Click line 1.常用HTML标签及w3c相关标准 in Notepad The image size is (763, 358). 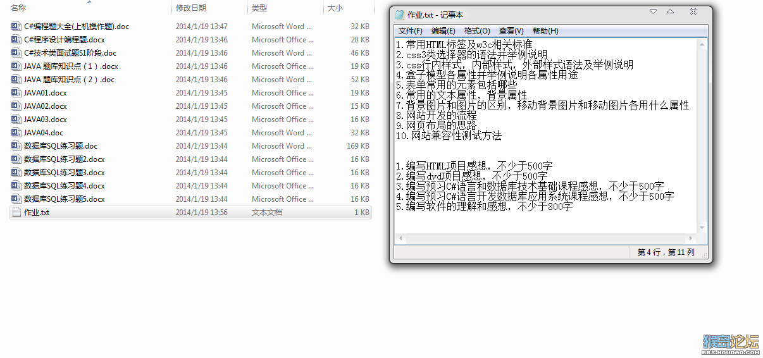click(464, 44)
